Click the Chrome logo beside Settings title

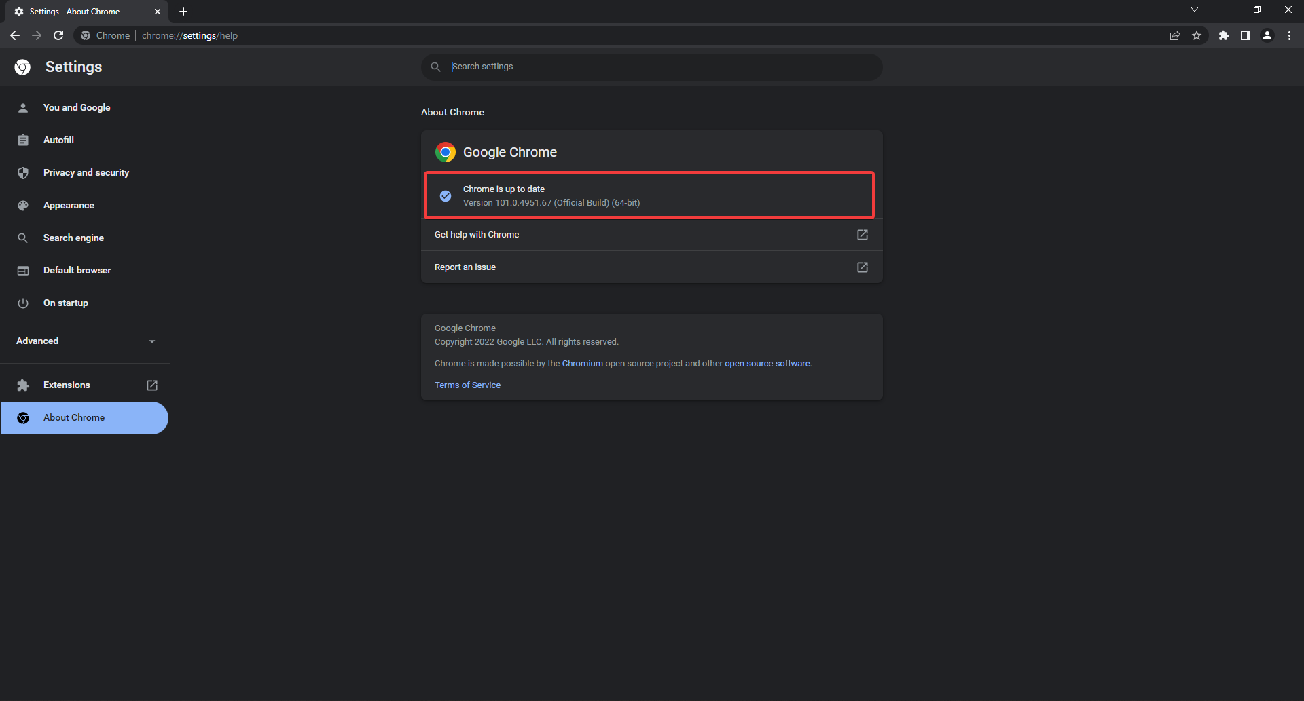(22, 67)
